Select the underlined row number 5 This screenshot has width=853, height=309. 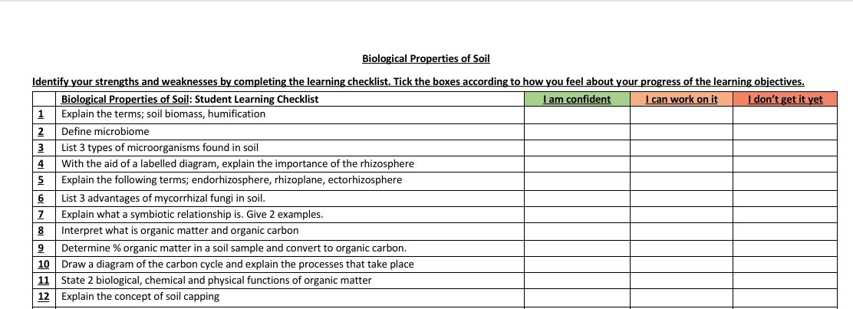pos(42,181)
